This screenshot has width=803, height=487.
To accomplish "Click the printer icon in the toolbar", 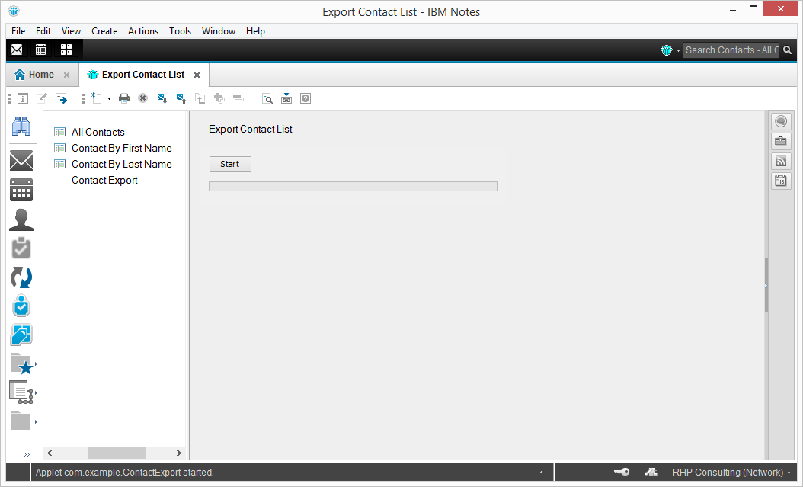I will (124, 98).
